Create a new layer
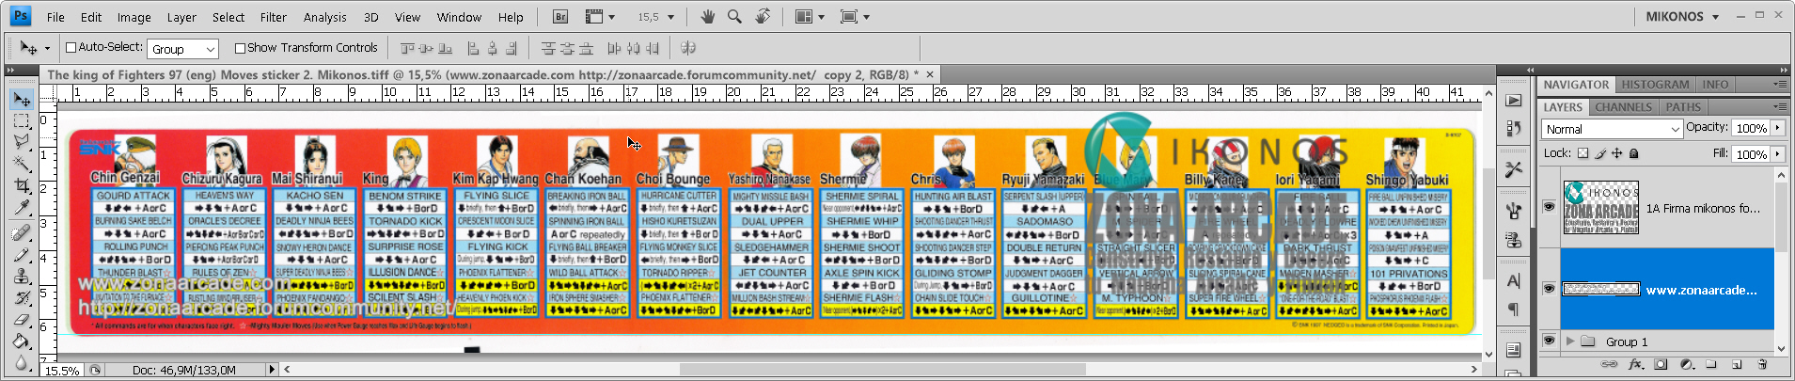Viewport: 1795px width, 381px height. [x=1737, y=364]
